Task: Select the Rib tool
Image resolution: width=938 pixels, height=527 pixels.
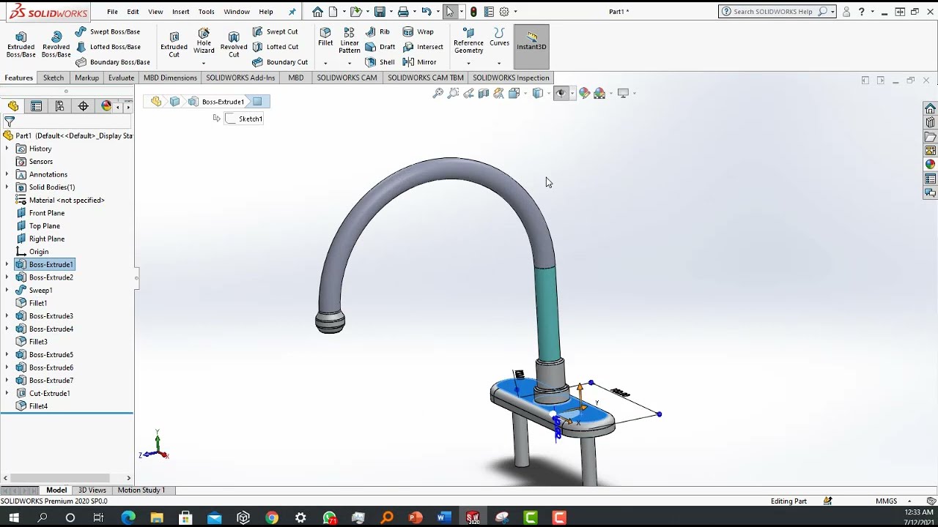Action: pyautogui.click(x=377, y=31)
